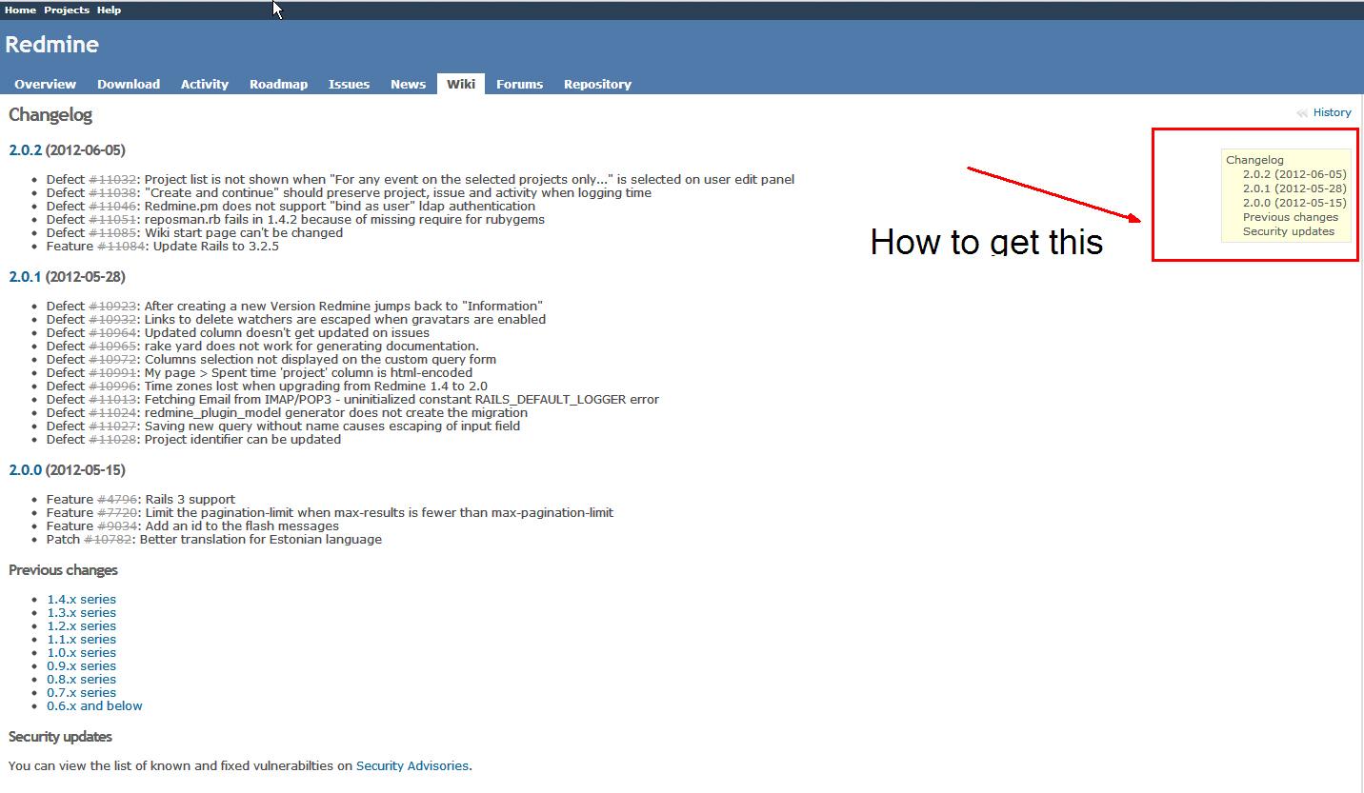Image resolution: width=1364 pixels, height=793 pixels.
Task: Open the 0.6.x and below link
Action: coord(94,705)
